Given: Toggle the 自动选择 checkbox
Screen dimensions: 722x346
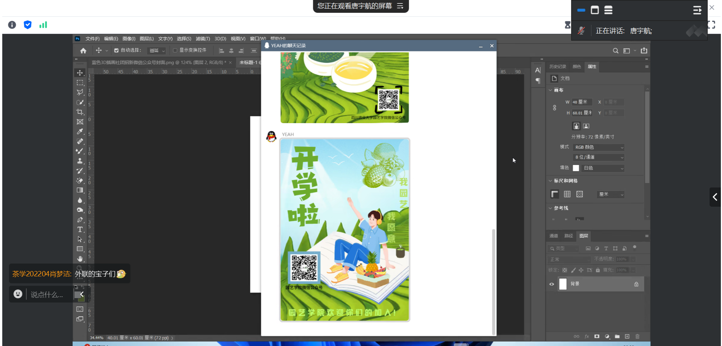Looking at the screenshot, I should point(116,50).
